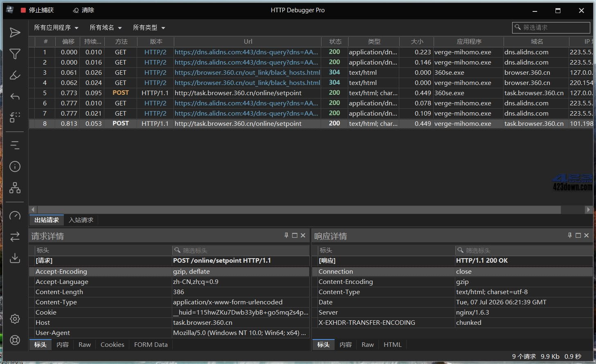The width and height of the screenshot is (596, 364).
Task: Switch to 出站请求 tab
Action: point(47,220)
